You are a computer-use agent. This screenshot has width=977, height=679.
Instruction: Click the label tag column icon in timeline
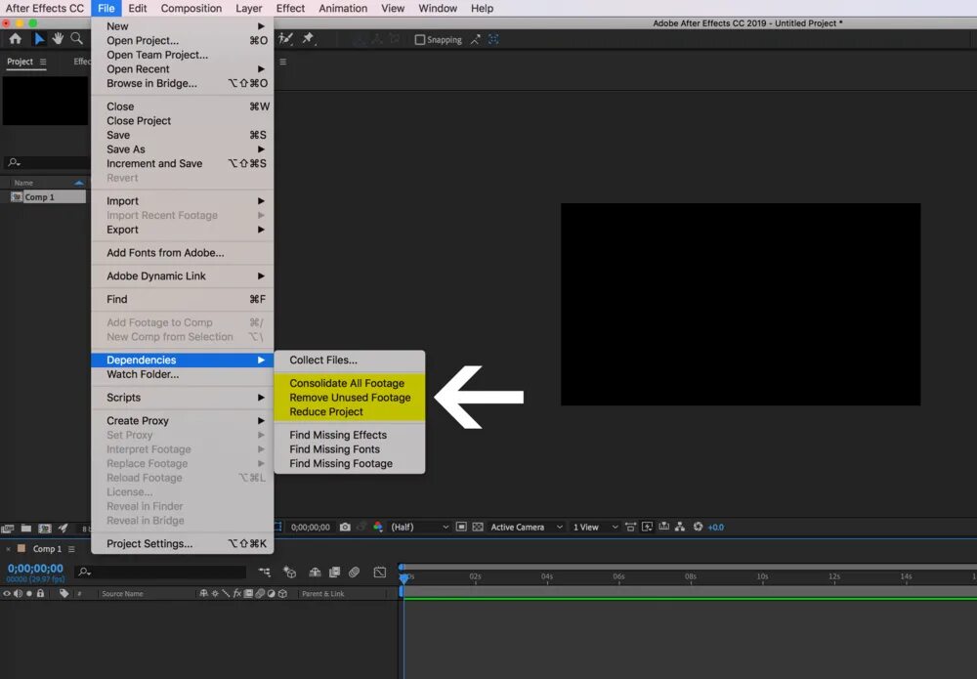click(x=64, y=594)
